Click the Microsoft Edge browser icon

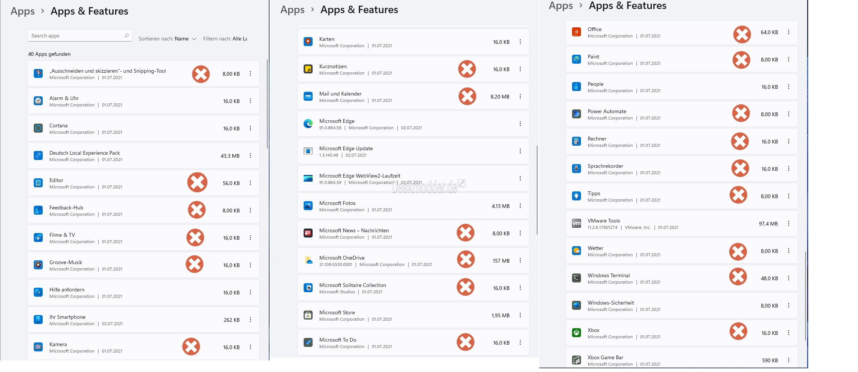click(x=308, y=124)
